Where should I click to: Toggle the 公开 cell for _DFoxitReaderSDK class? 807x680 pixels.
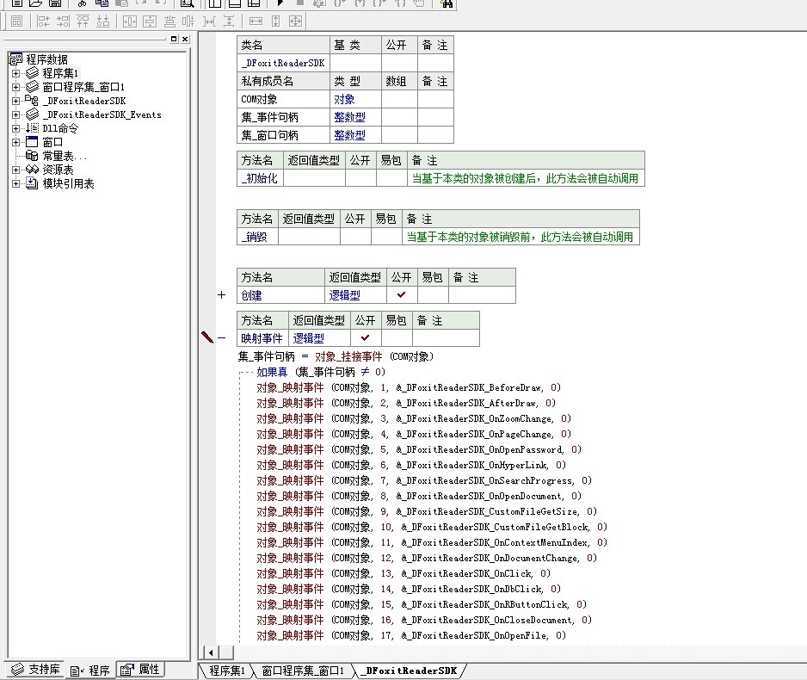pos(393,63)
